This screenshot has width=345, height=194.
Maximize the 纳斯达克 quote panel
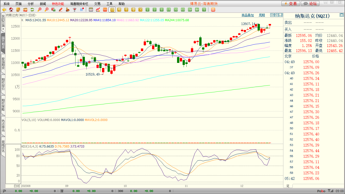[x=341, y=15]
